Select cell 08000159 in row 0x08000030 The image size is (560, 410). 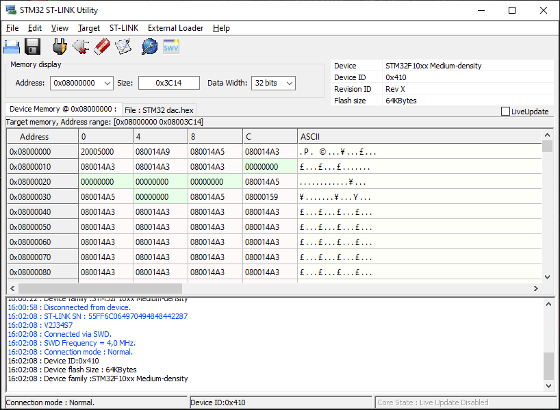(x=270, y=196)
